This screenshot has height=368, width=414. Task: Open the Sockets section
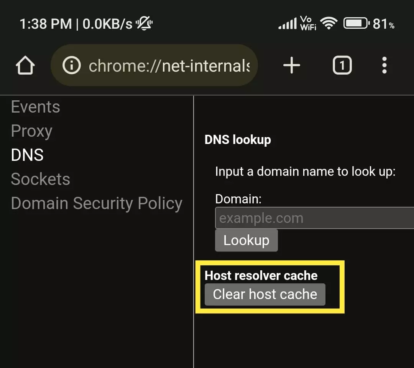coord(41,179)
